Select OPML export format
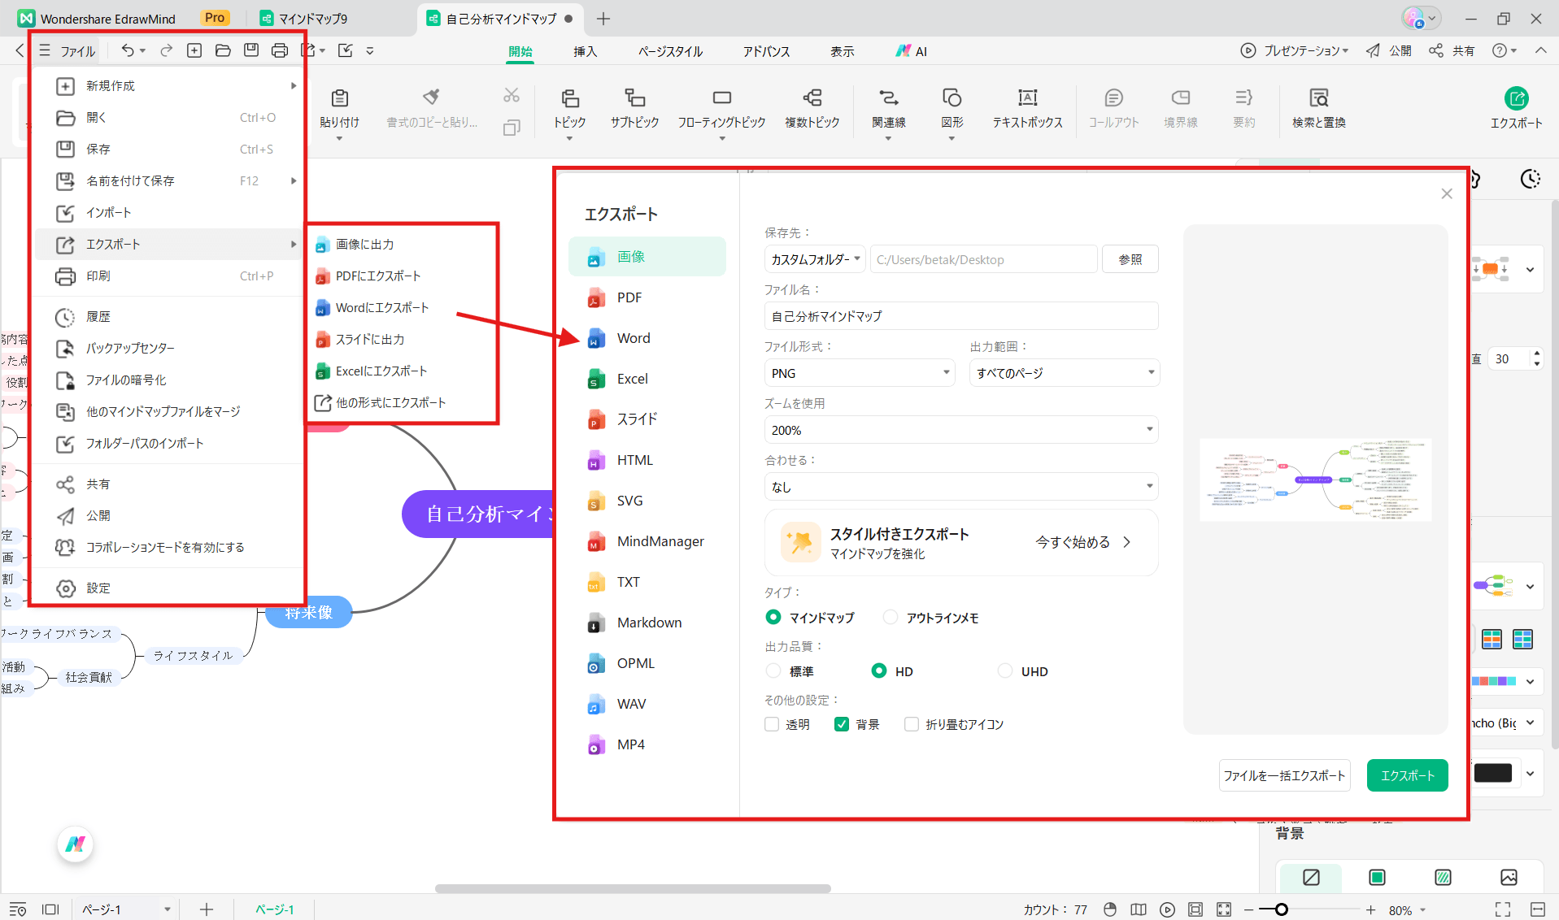The image size is (1559, 920). coord(647,663)
